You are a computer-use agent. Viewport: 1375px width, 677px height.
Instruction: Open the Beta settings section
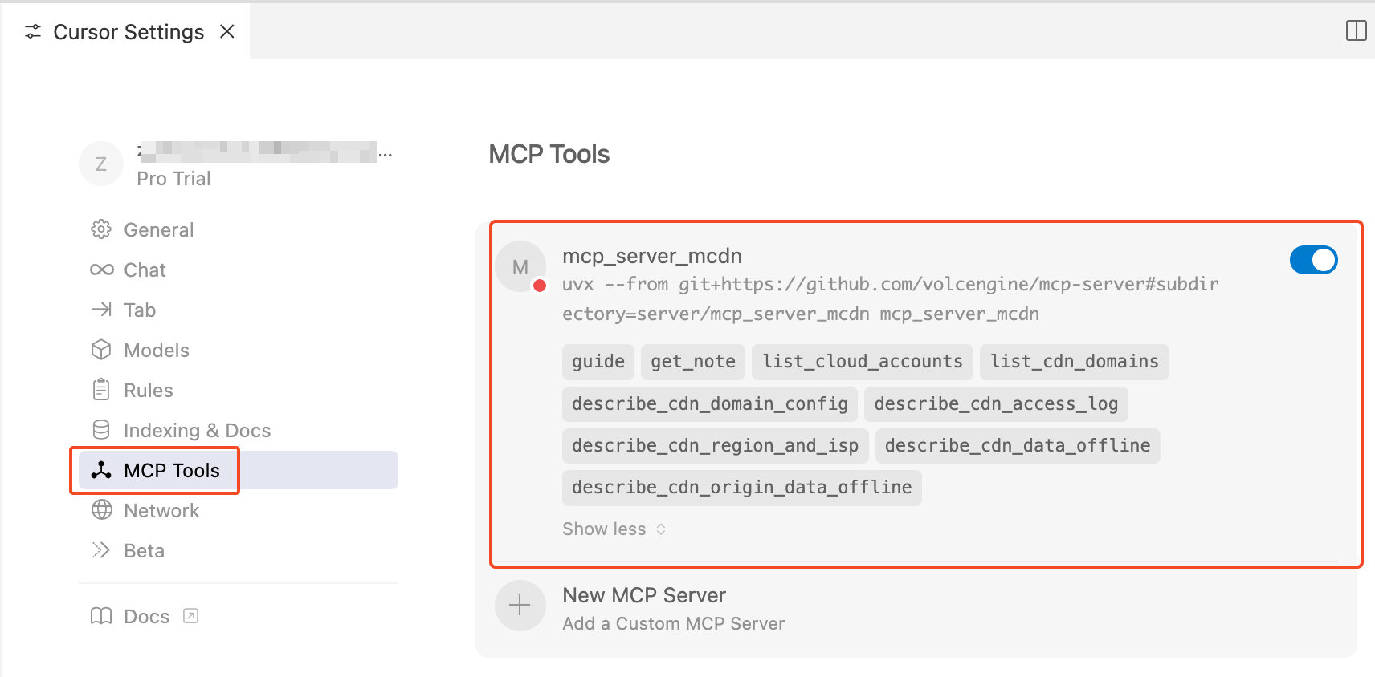coord(238,550)
